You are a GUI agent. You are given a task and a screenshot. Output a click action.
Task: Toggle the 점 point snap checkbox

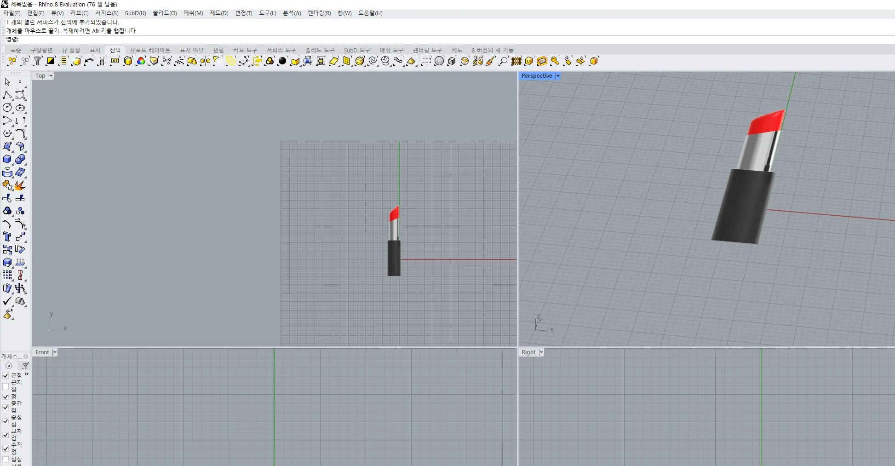point(6,397)
